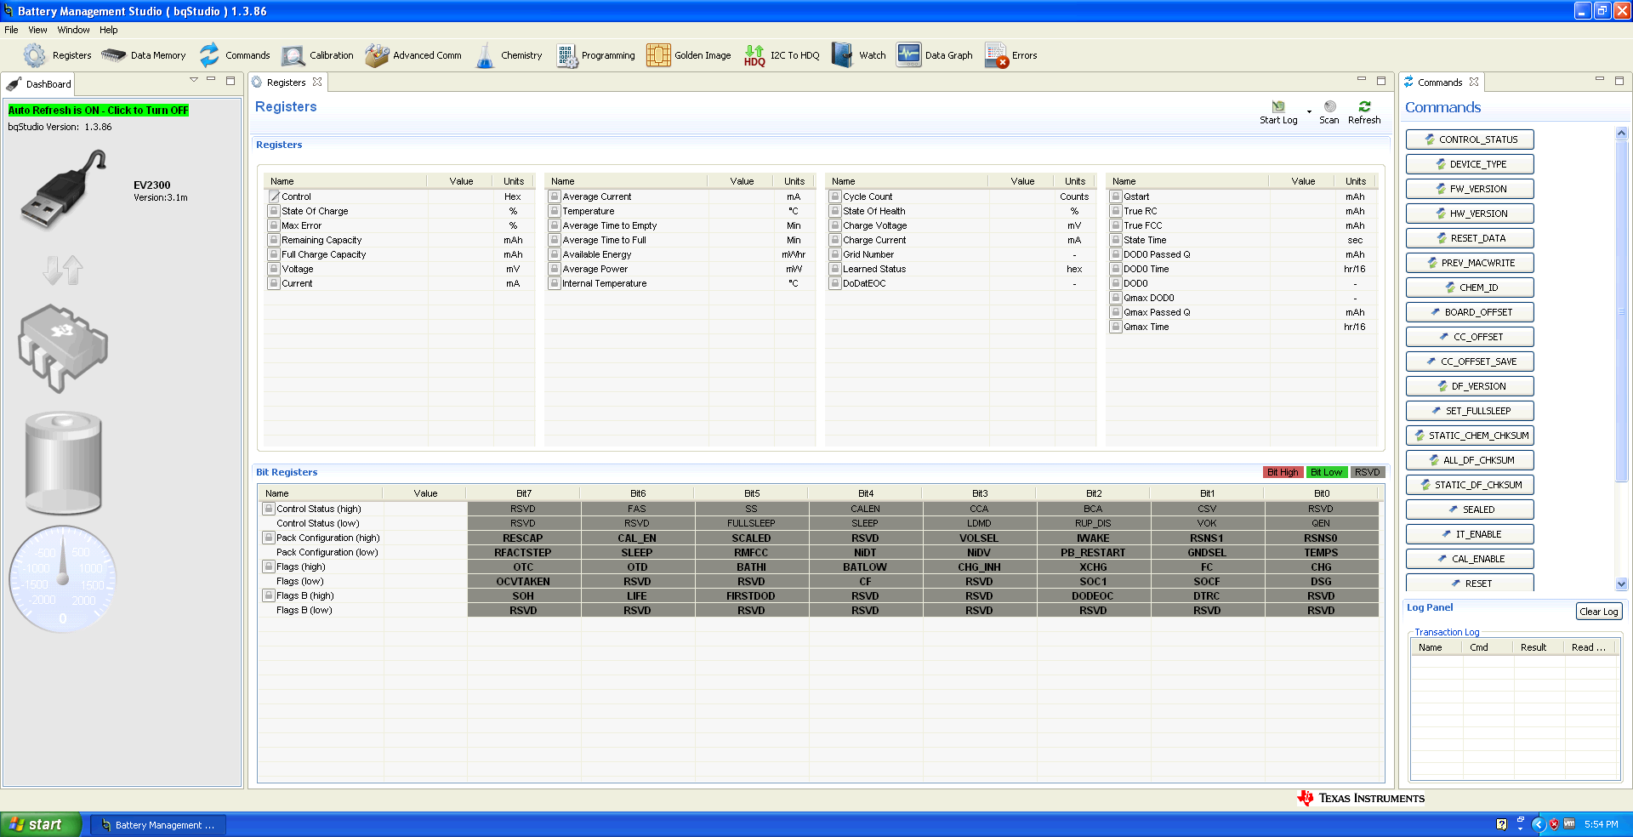The height and width of the screenshot is (837, 1633).
Task: Open the Commands toolbar item
Action: pos(235,55)
